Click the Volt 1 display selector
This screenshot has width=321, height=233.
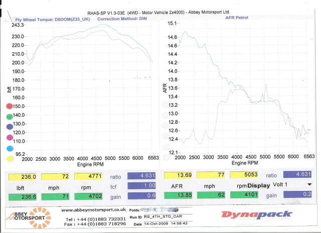coord(292,185)
